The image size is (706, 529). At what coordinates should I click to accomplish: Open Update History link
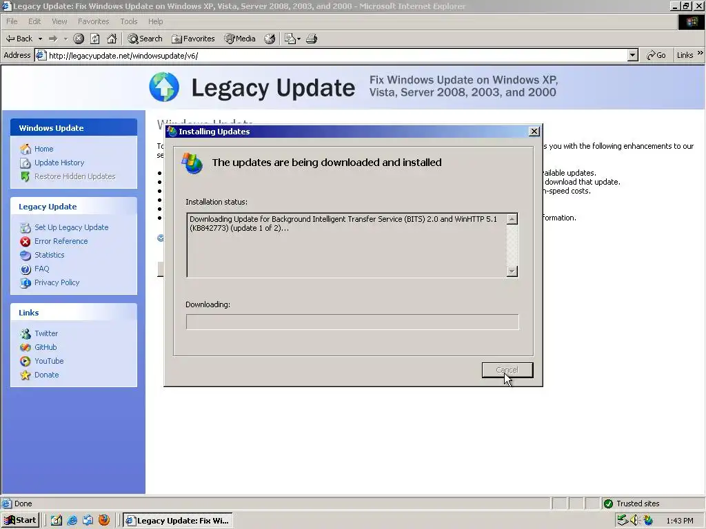[59, 163]
